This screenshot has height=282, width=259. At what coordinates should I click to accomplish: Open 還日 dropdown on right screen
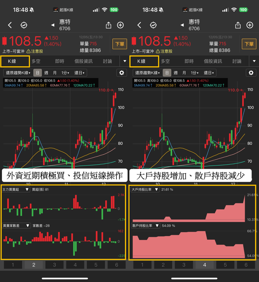click(209, 73)
